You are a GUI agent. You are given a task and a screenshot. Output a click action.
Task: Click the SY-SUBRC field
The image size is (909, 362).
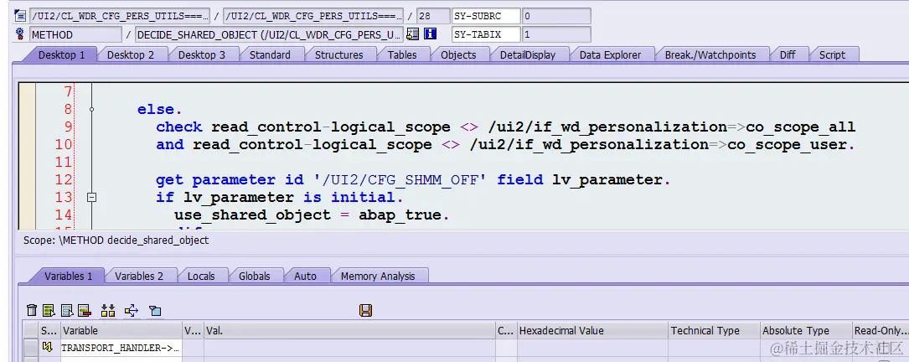tap(486, 16)
